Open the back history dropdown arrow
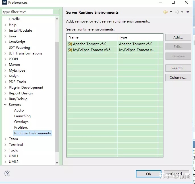 (171, 12)
